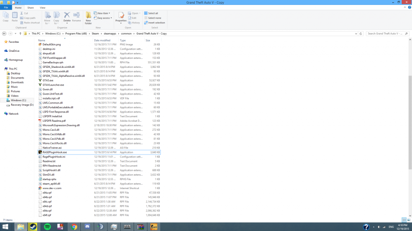Expand the Properties dropdown arrow

[121, 23]
